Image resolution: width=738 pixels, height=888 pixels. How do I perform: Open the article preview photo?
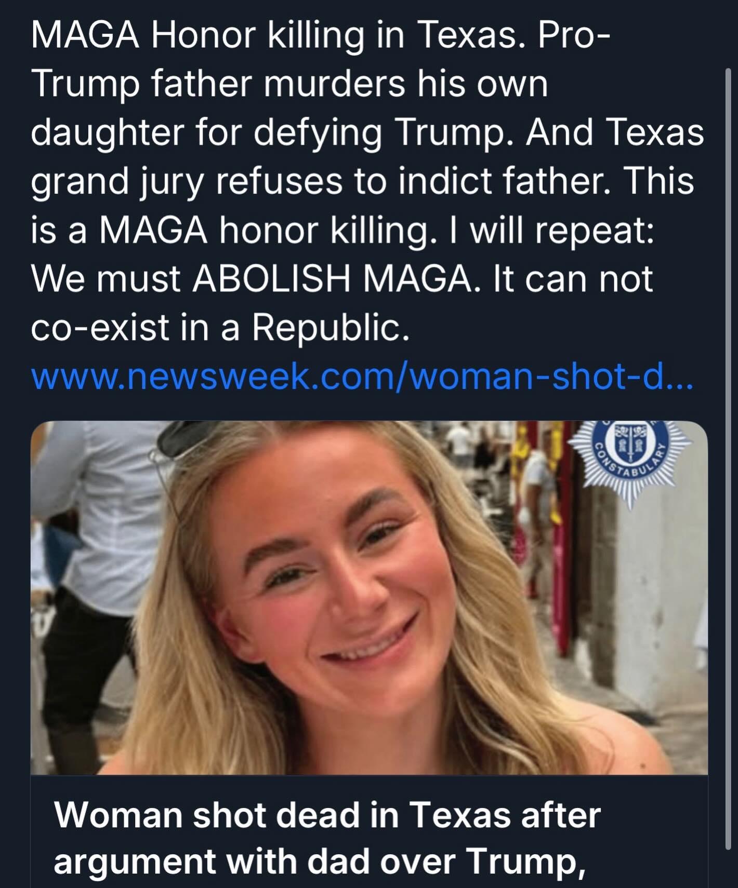coord(369,597)
